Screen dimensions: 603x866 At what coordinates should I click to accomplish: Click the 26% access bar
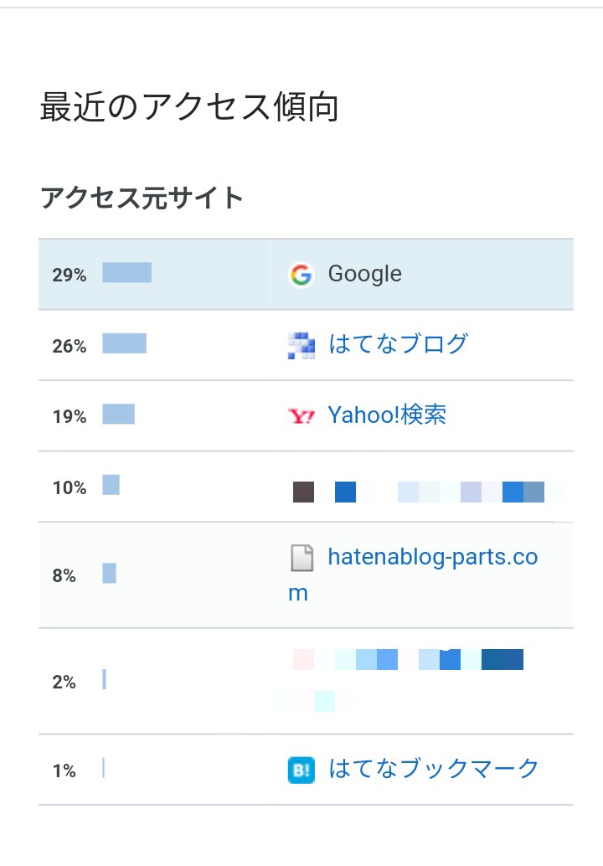tap(124, 343)
